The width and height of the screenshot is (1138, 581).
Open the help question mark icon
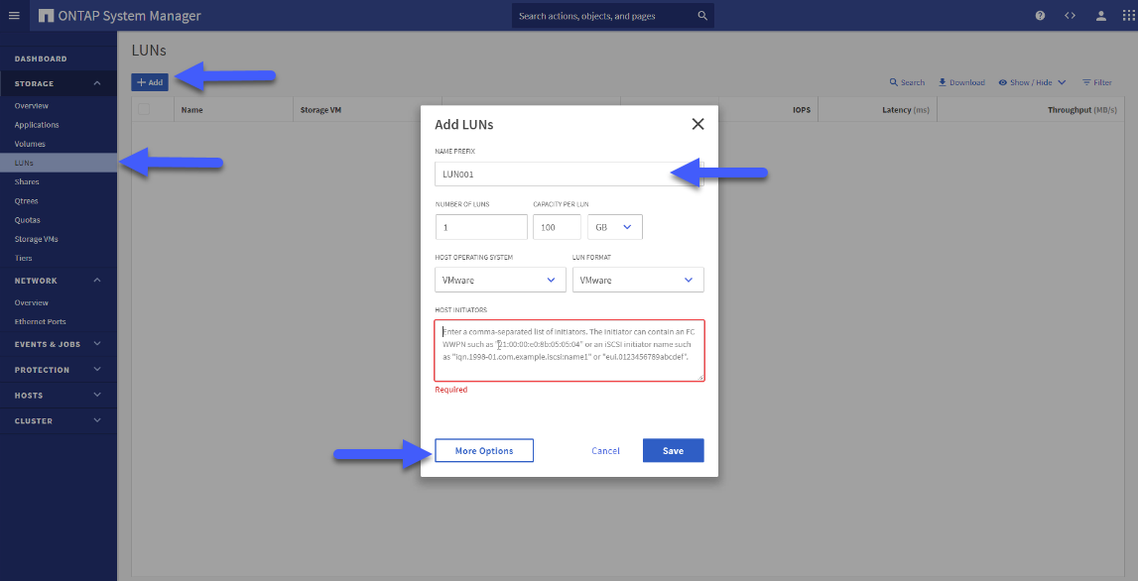pyautogui.click(x=1040, y=15)
